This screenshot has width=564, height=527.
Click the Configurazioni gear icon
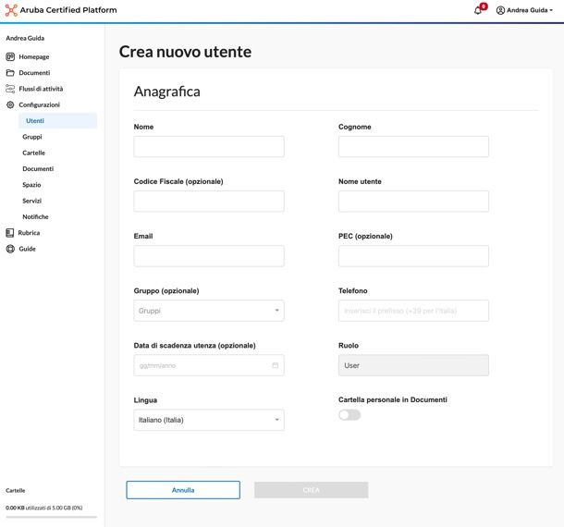click(10, 104)
